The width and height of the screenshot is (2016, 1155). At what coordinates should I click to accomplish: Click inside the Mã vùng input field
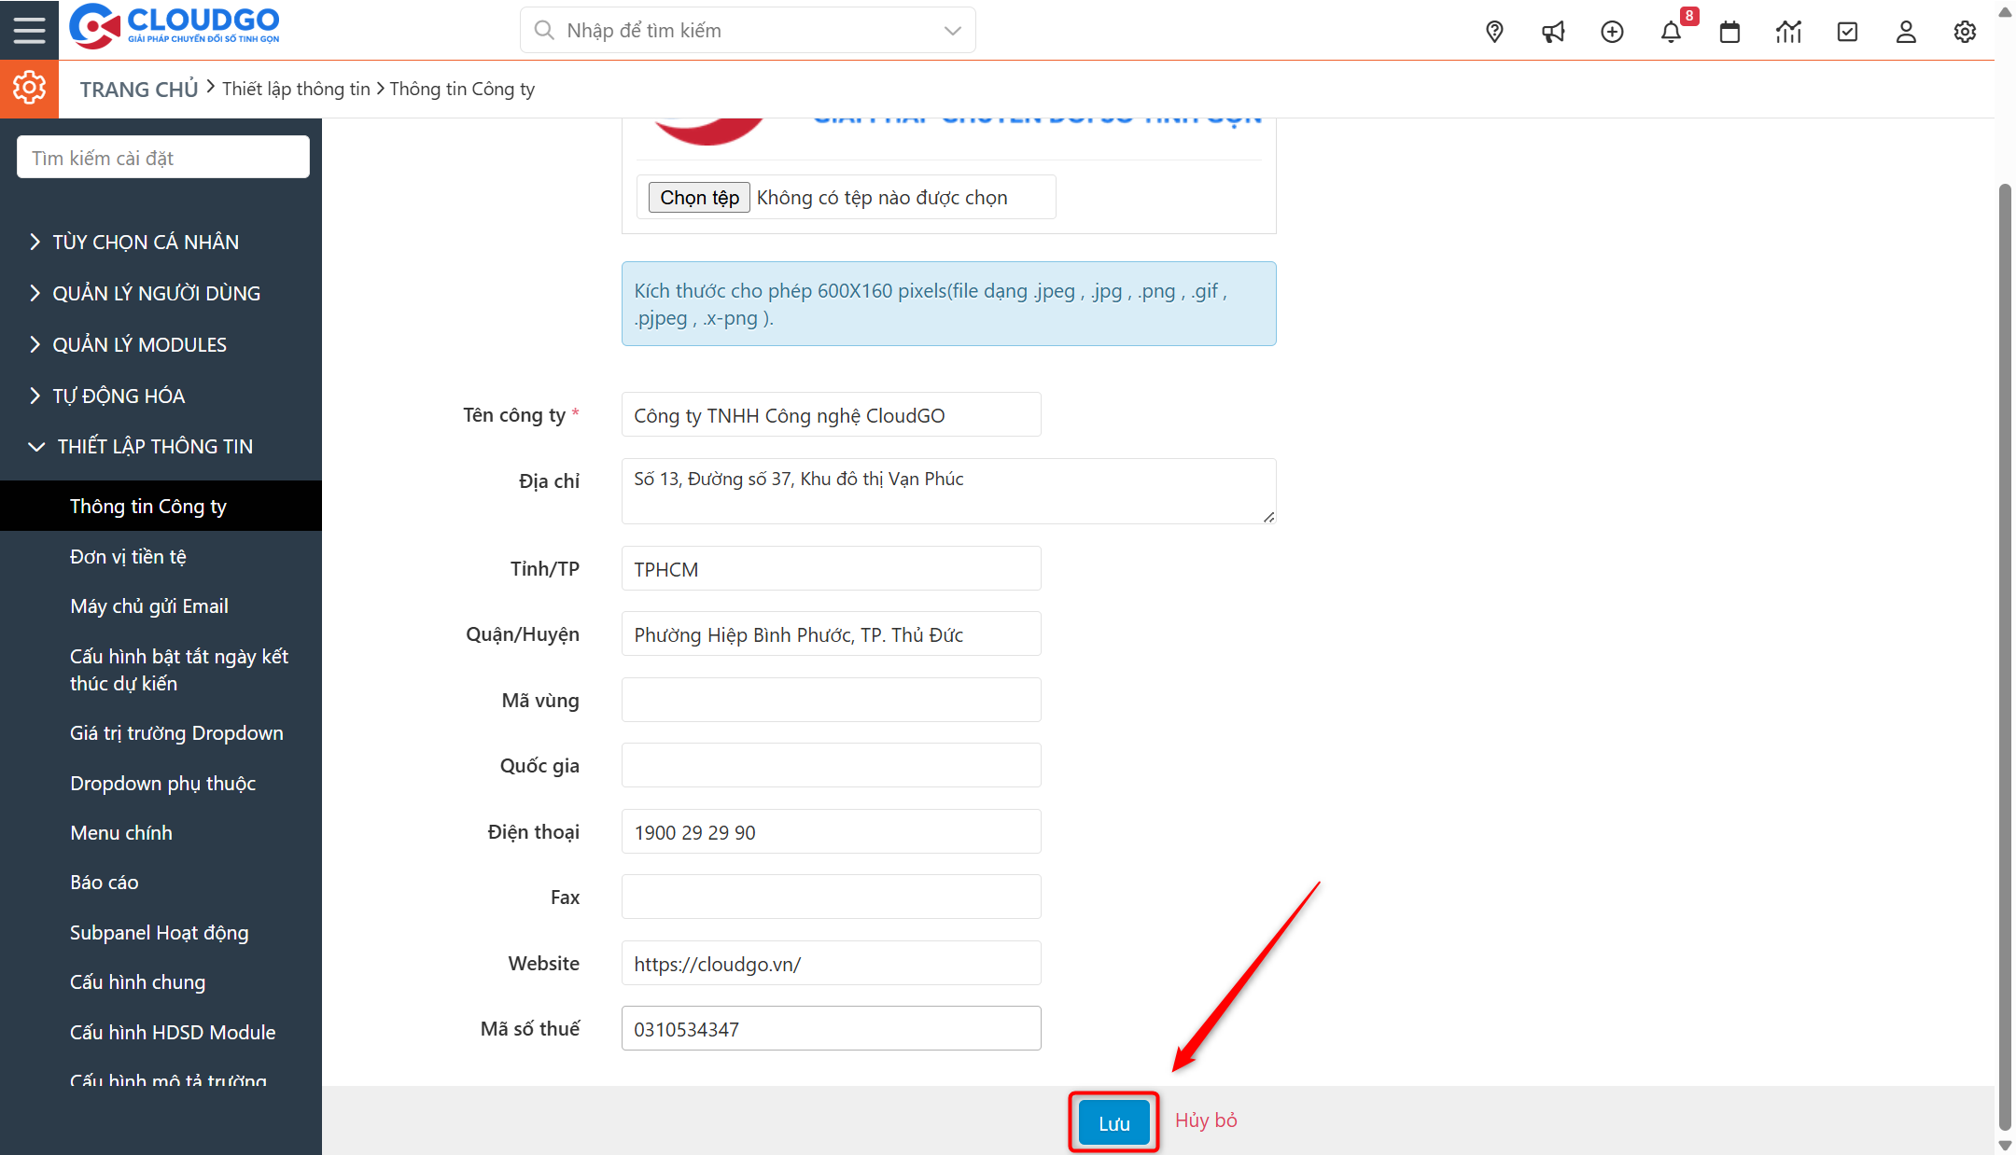830,700
